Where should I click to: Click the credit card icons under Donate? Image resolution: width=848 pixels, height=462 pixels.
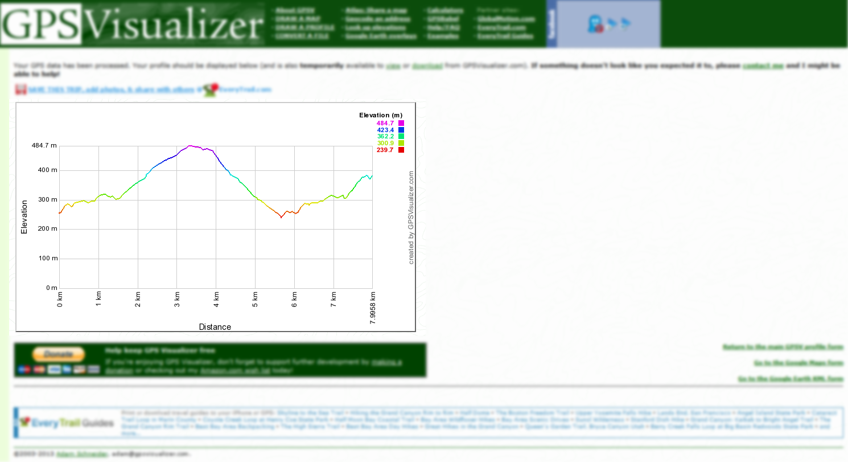pos(59,369)
